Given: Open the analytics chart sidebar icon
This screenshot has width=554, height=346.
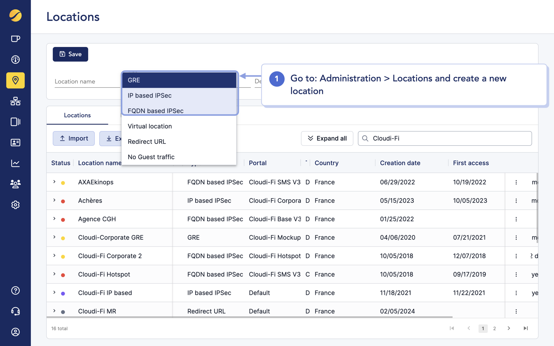Looking at the screenshot, I should pos(15,163).
